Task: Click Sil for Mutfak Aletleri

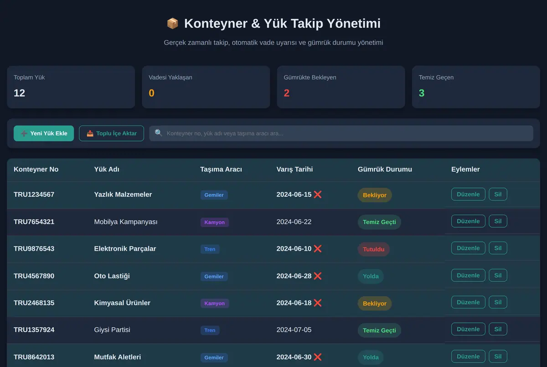Action: [498, 357]
